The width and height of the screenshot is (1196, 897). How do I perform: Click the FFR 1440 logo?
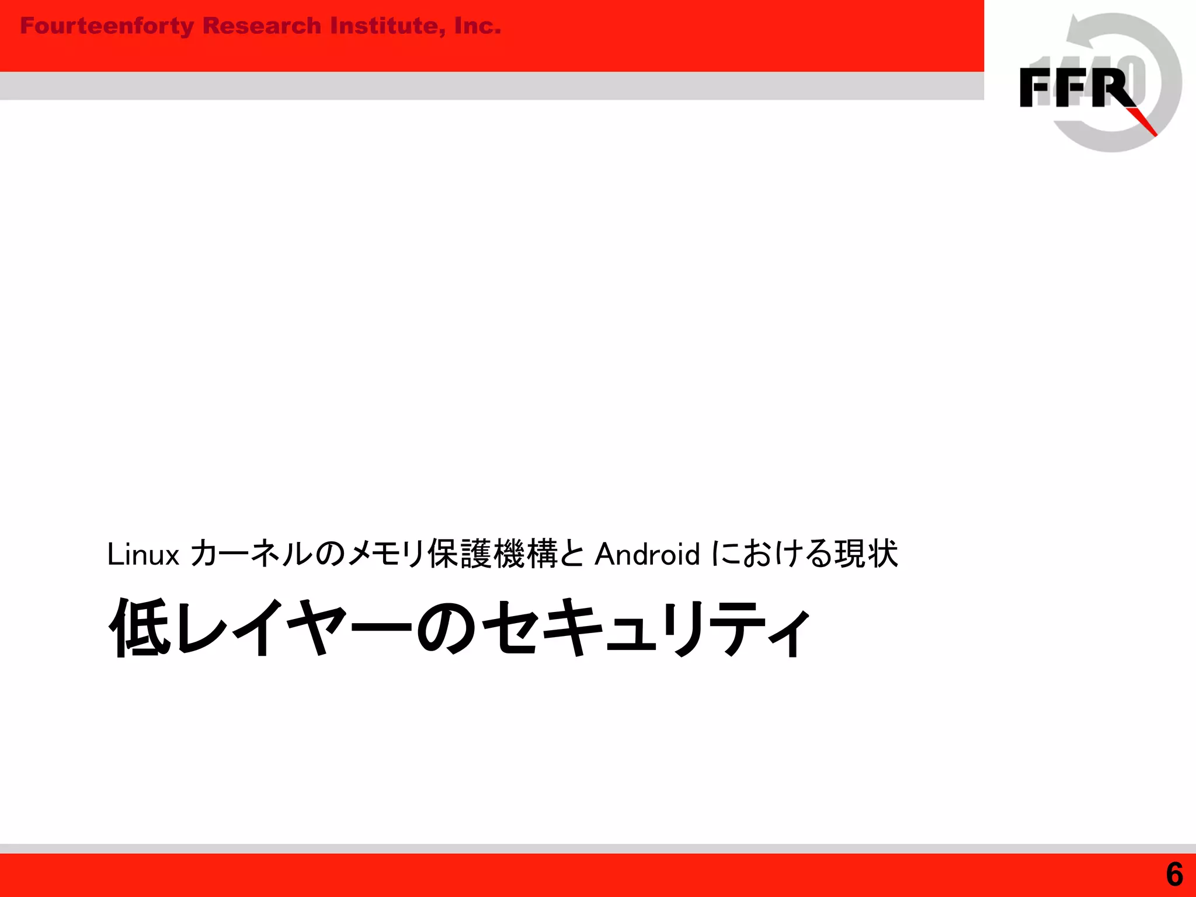[x=1101, y=83]
